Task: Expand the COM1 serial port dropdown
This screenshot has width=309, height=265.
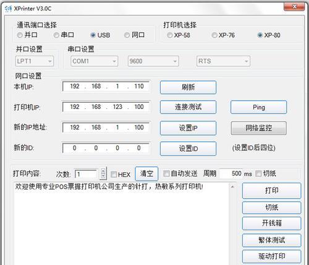Action: click(x=95, y=61)
